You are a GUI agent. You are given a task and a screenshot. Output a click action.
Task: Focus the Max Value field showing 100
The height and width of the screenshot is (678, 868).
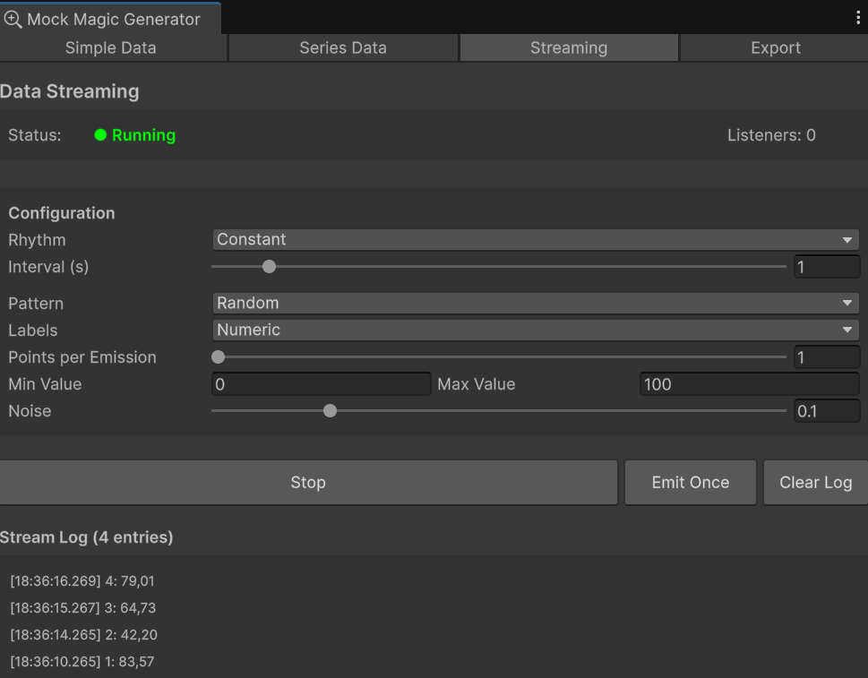(750, 384)
